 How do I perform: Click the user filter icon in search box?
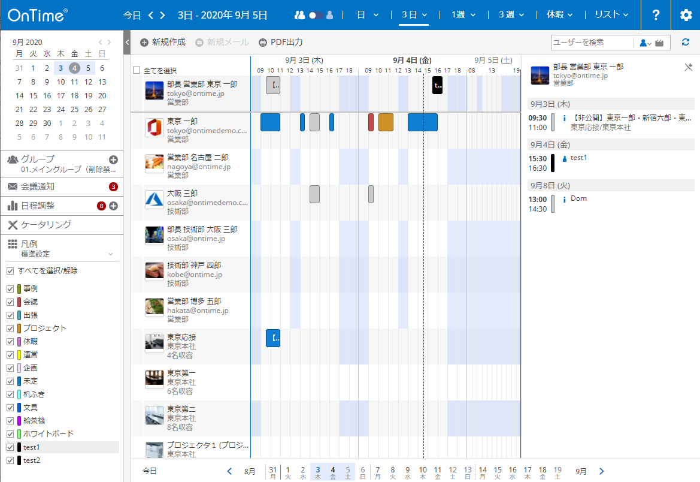[645, 43]
